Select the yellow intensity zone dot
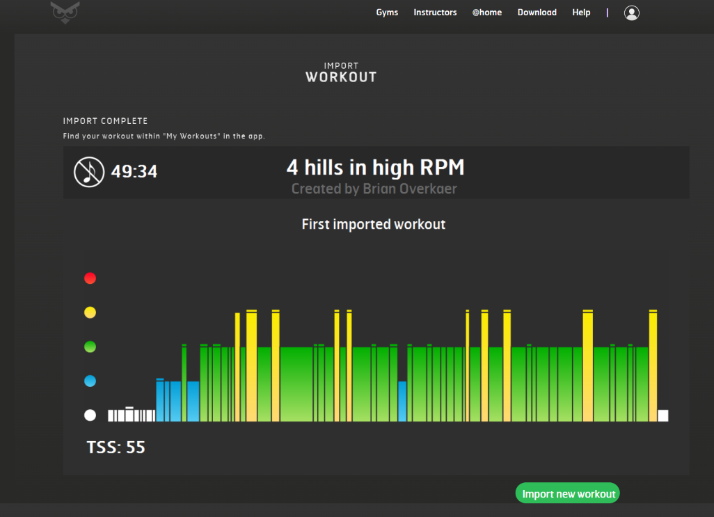The height and width of the screenshot is (517, 714). (x=90, y=313)
